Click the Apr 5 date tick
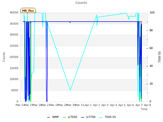This screenshot has height=122, width=163. coord(122,105)
